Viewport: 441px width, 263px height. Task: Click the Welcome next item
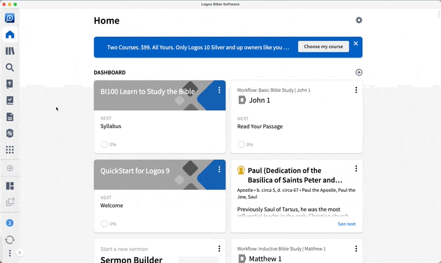pyautogui.click(x=112, y=206)
